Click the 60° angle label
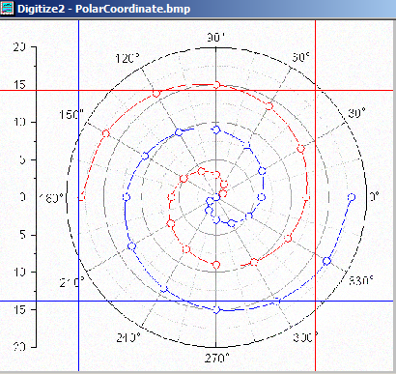 tap(300, 57)
